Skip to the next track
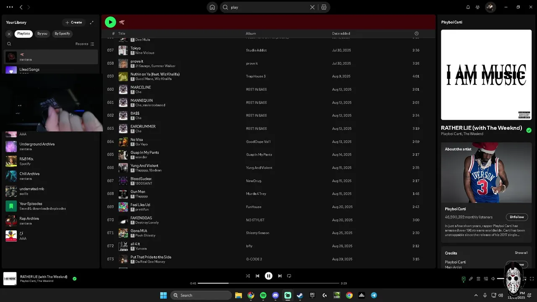The image size is (537, 302). coord(279,276)
